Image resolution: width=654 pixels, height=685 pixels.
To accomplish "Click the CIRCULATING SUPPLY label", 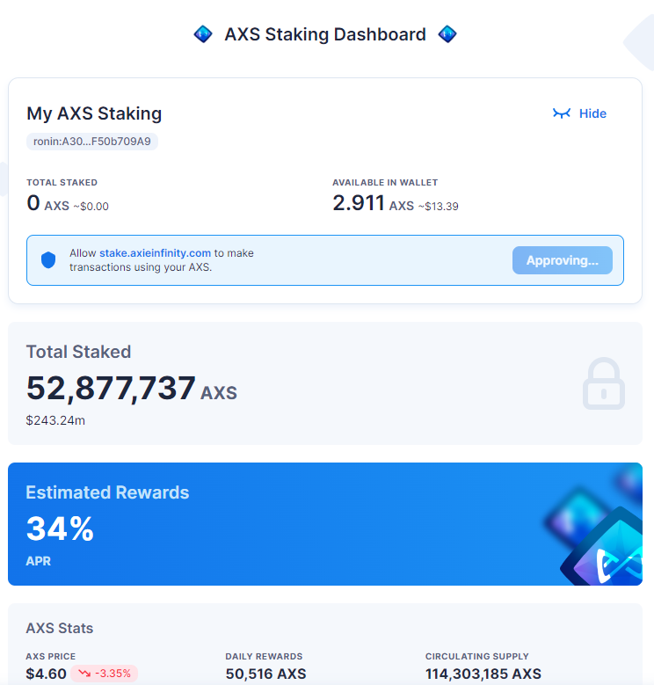I will (x=477, y=656).
